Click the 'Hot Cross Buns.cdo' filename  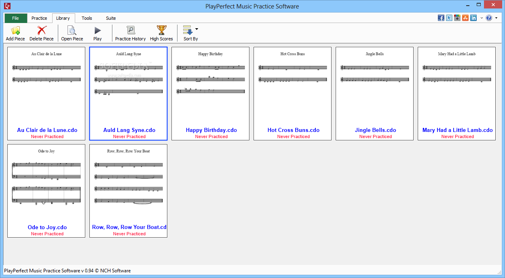point(294,130)
